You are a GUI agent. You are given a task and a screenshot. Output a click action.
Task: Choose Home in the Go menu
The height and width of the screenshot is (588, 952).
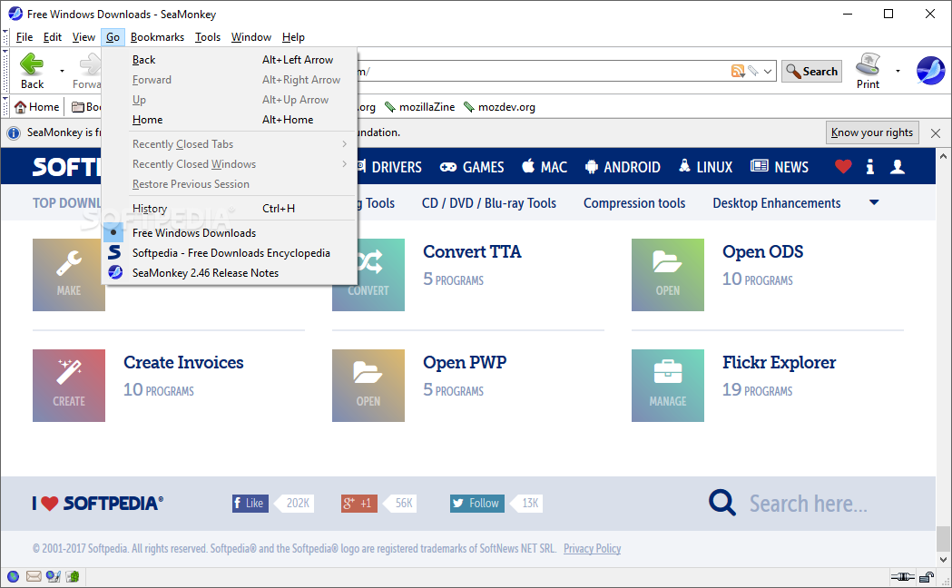[x=229, y=120]
